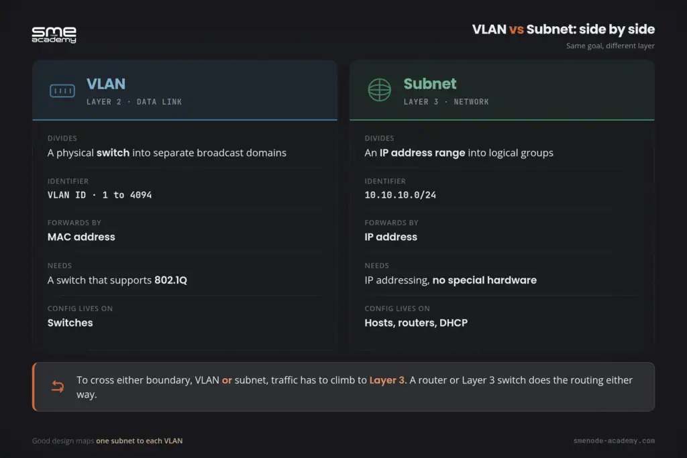This screenshot has width=687, height=458.
Task: Click 'IP address' under Forwards by
Action: coord(391,237)
